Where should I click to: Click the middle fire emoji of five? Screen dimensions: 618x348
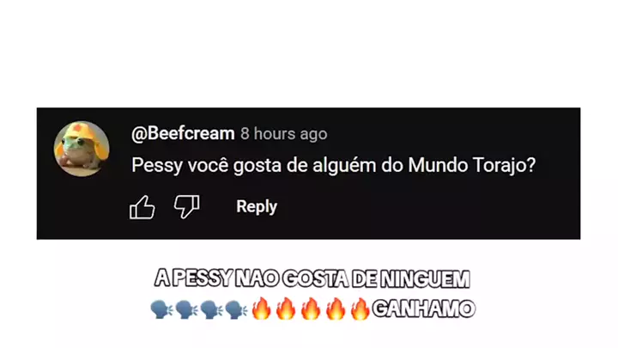point(311,308)
